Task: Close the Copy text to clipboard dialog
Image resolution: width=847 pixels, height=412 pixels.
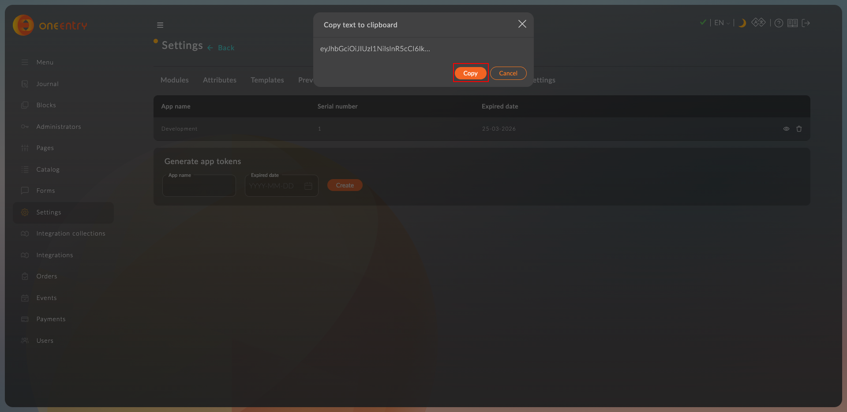Action: coord(522,24)
